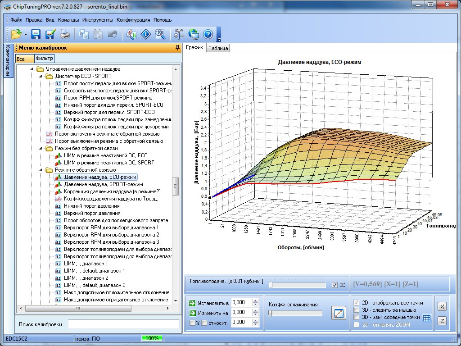461x346 pixels.
Task: Click the Print toolbar icon
Action: (x=65, y=34)
